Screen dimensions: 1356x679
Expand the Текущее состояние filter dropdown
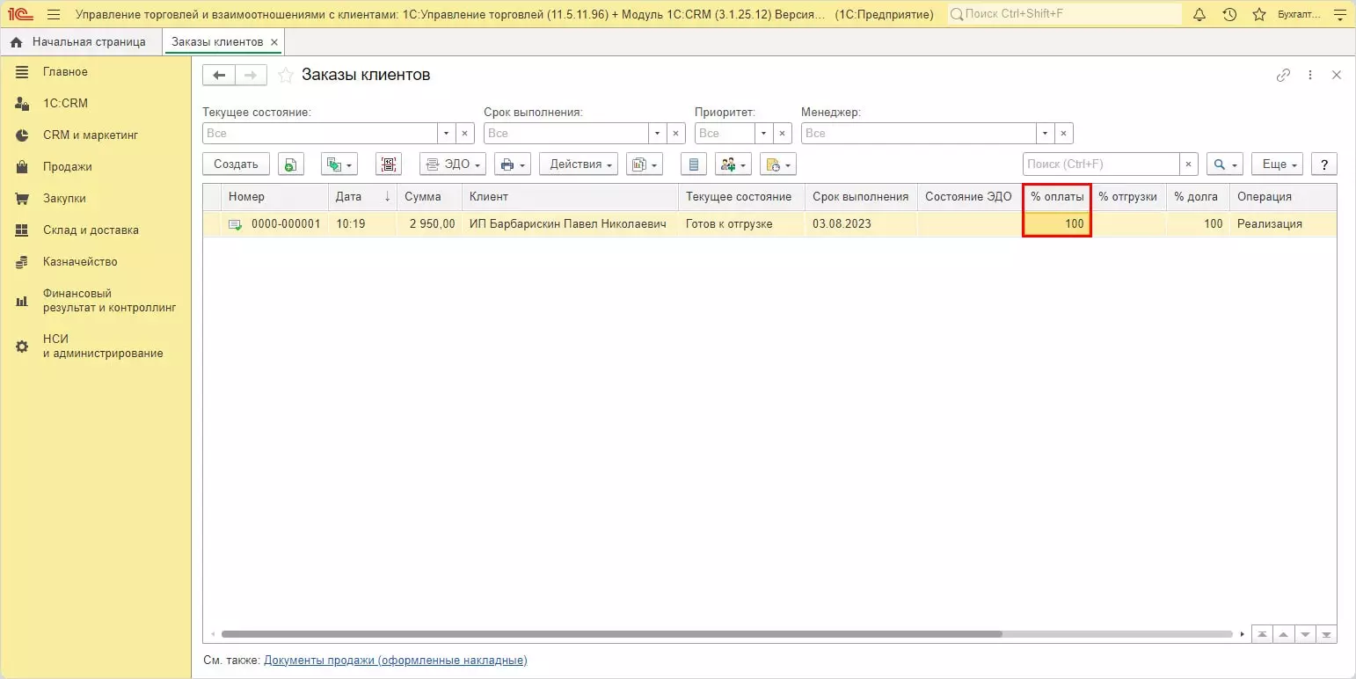tap(447, 134)
